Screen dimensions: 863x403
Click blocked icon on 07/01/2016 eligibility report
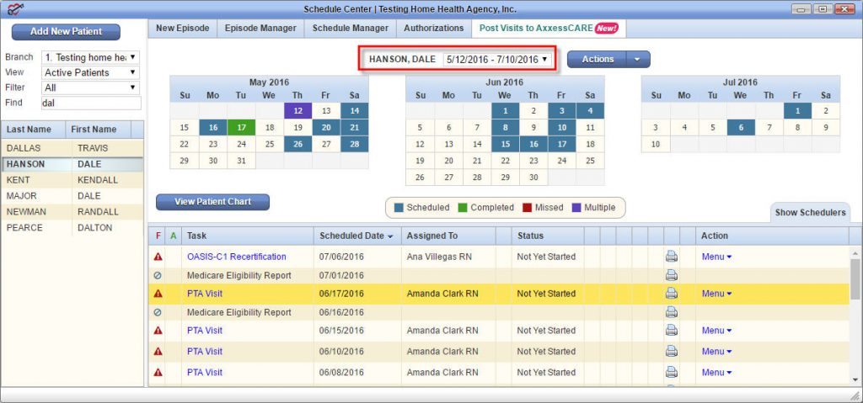(x=158, y=275)
